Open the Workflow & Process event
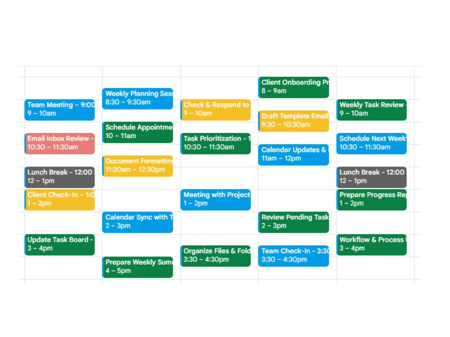Viewport: 450px width, 337px height. pyautogui.click(x=372, y=245)
